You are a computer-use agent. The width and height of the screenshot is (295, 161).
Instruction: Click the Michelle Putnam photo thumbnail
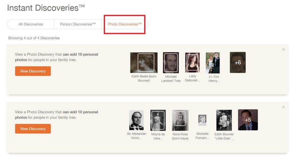[202, 120]
